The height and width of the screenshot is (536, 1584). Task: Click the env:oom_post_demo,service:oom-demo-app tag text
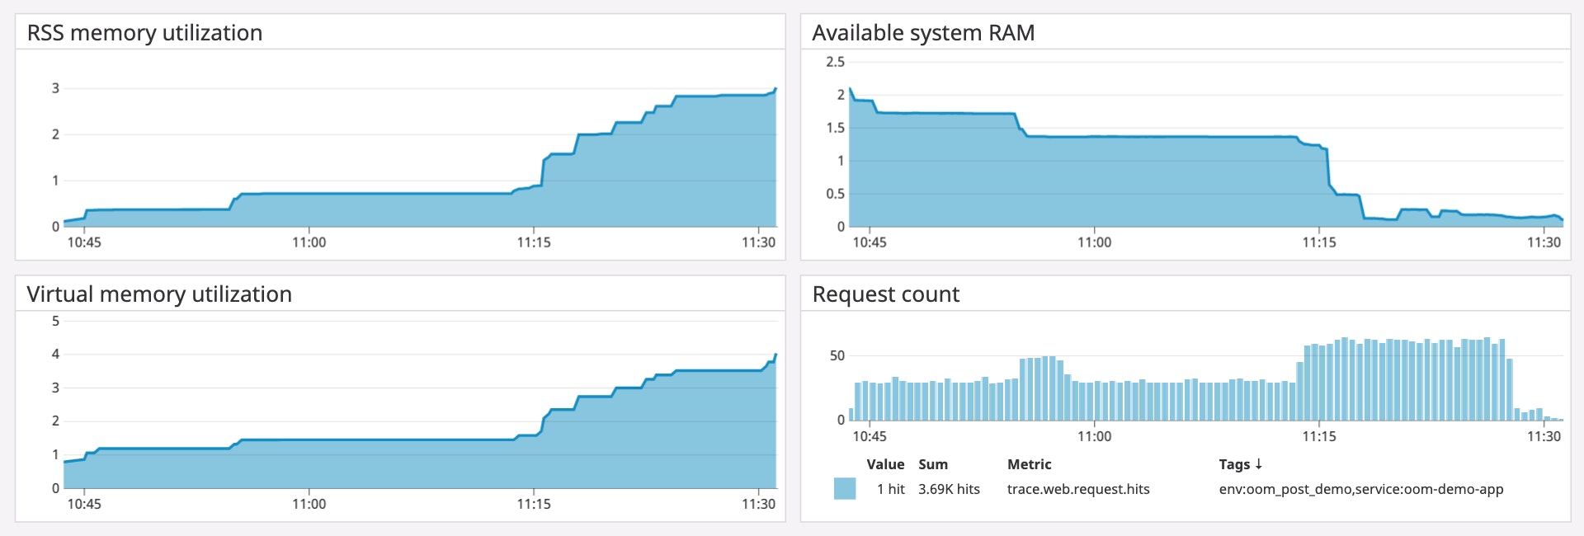(1360, 489)
